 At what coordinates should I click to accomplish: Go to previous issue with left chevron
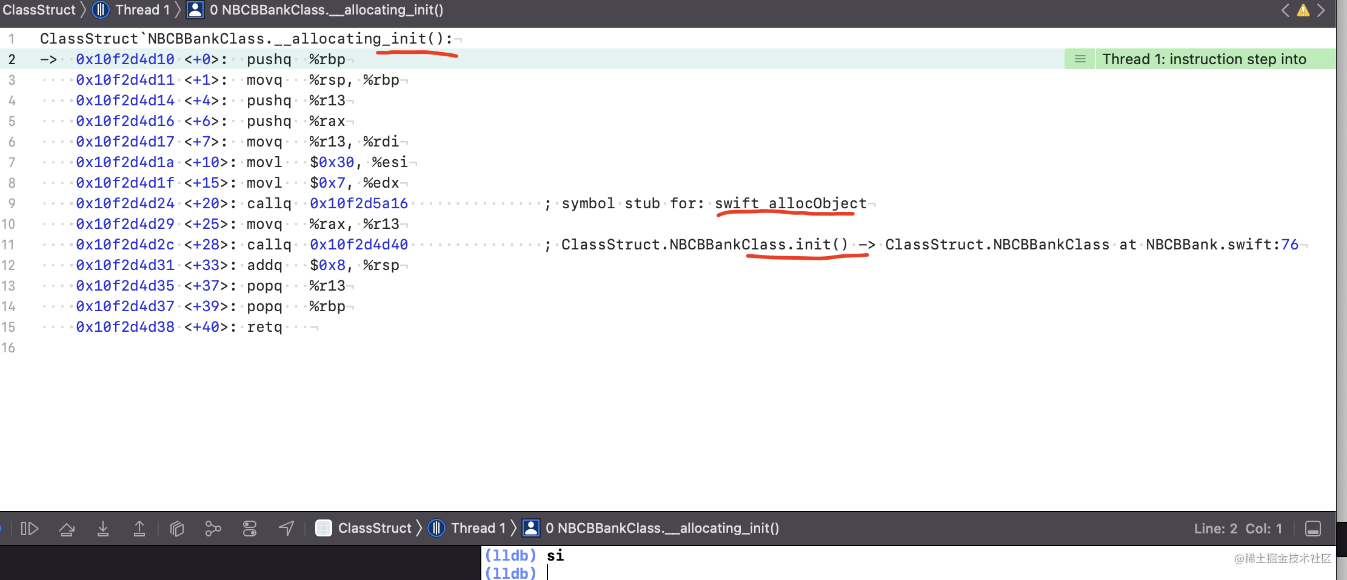1285,10
